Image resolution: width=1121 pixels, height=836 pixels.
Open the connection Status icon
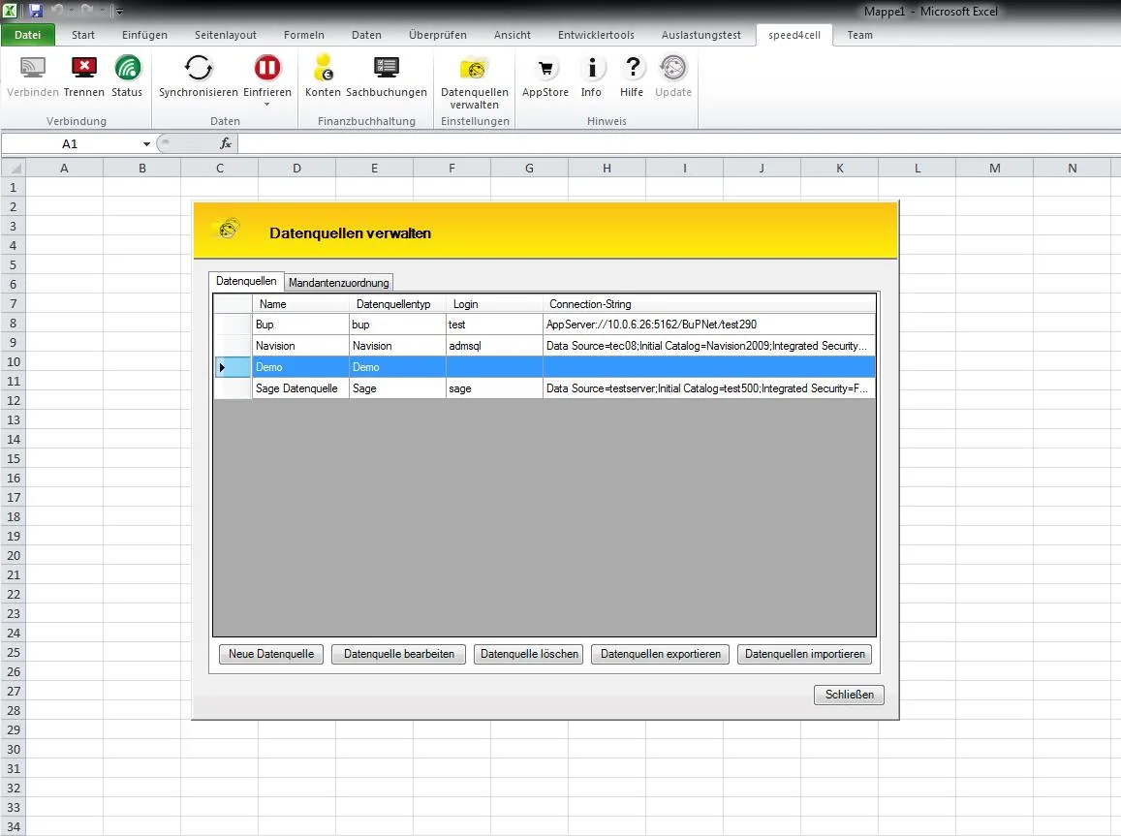(x=127, y=68)
